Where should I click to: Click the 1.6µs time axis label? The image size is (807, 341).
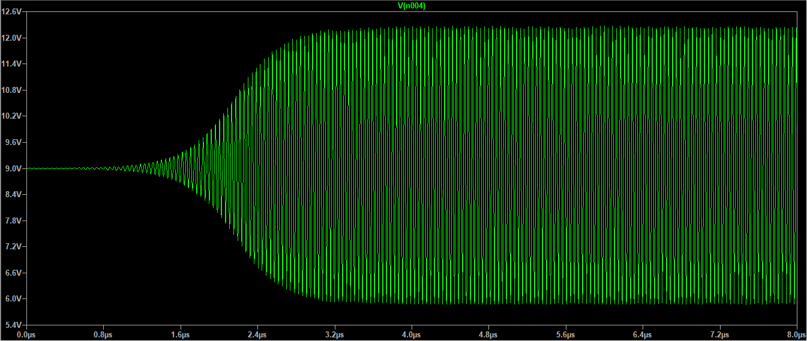pyautogui.click(x=181, y=334)
